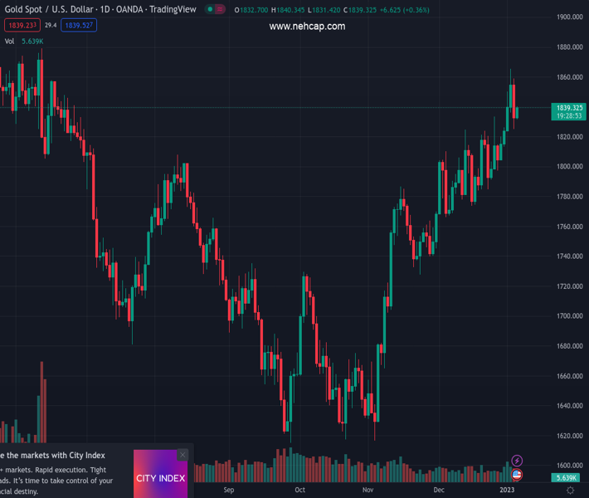Viewport: 589px width, 498px height.
Task: Open the City Index ad headline link
Action: tap(53, 455)
